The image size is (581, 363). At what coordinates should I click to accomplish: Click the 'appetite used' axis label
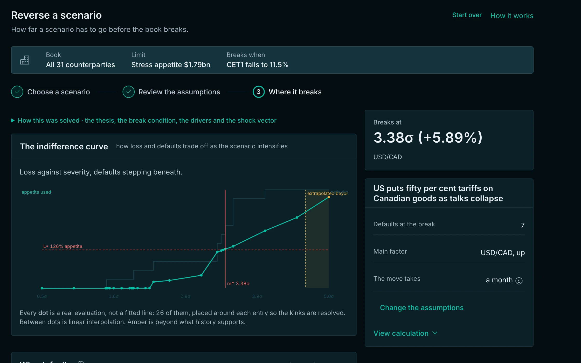pos(36,192)
